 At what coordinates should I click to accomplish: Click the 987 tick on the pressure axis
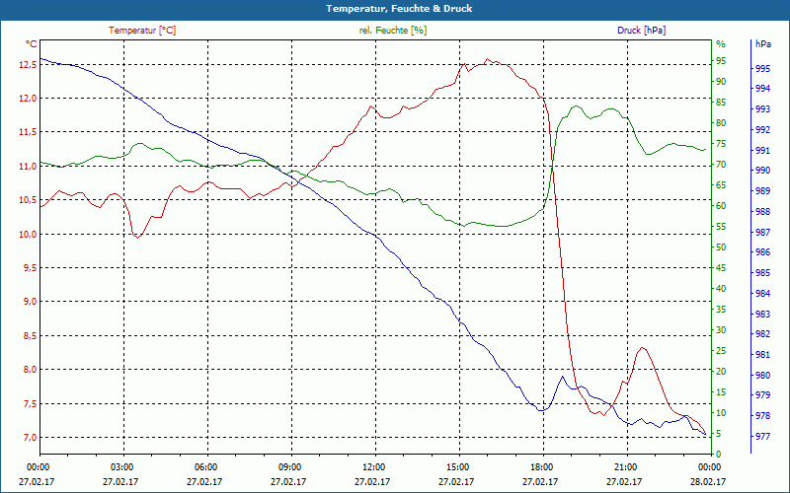[762, 233]
